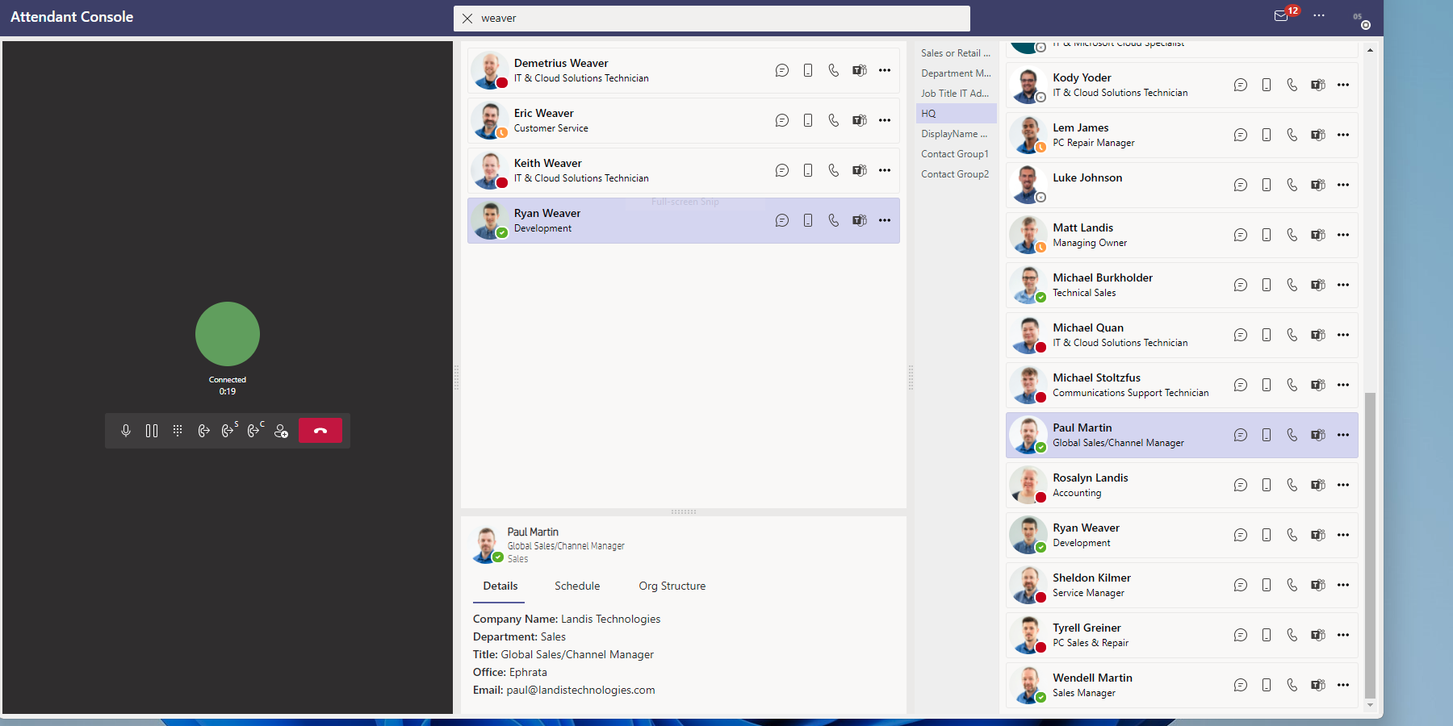Call Kody Yoder's mobile number
1453x726 pixels.
[1267, 85]
